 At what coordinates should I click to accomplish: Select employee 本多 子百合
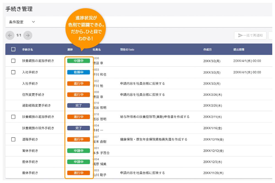(101, 153)
